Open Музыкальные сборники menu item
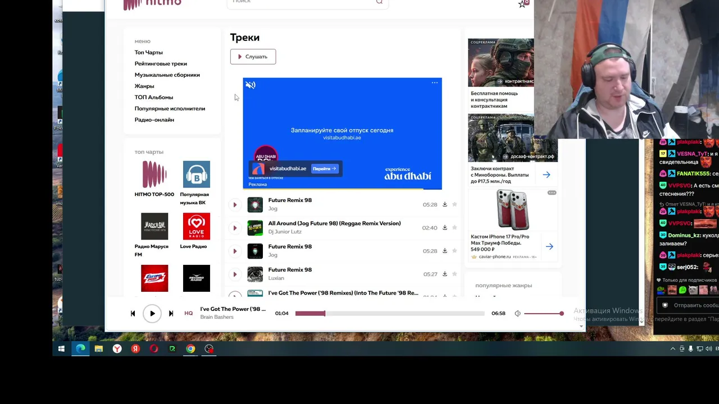This screenshot has height=404, width=719. click(167, 75)
